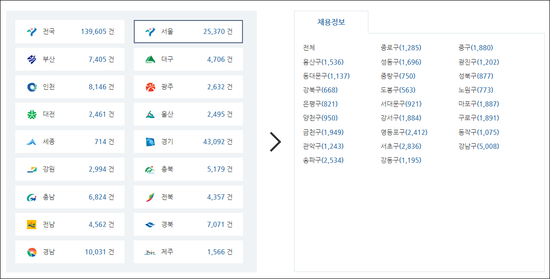Go to 도봉구(563) listings
The height and width of the screenshot is (279, 550).
[x=398, y=90]
